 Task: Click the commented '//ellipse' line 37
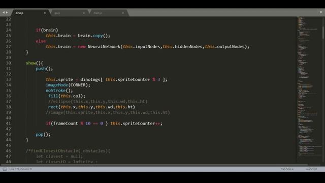pyautogui.click(x=98, y=102)
